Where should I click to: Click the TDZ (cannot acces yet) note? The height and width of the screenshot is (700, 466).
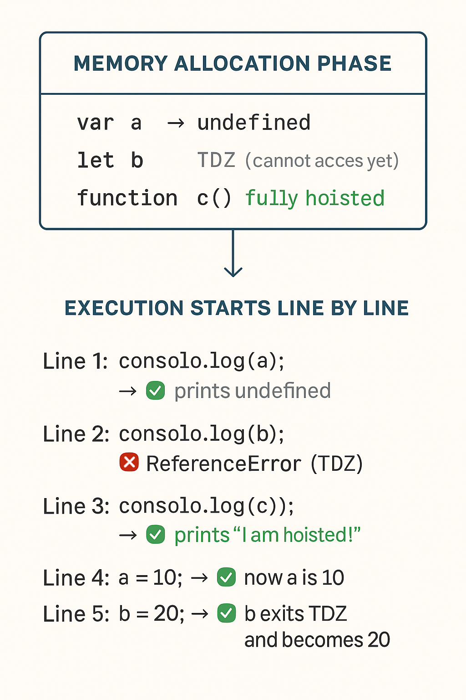point(298,160)
